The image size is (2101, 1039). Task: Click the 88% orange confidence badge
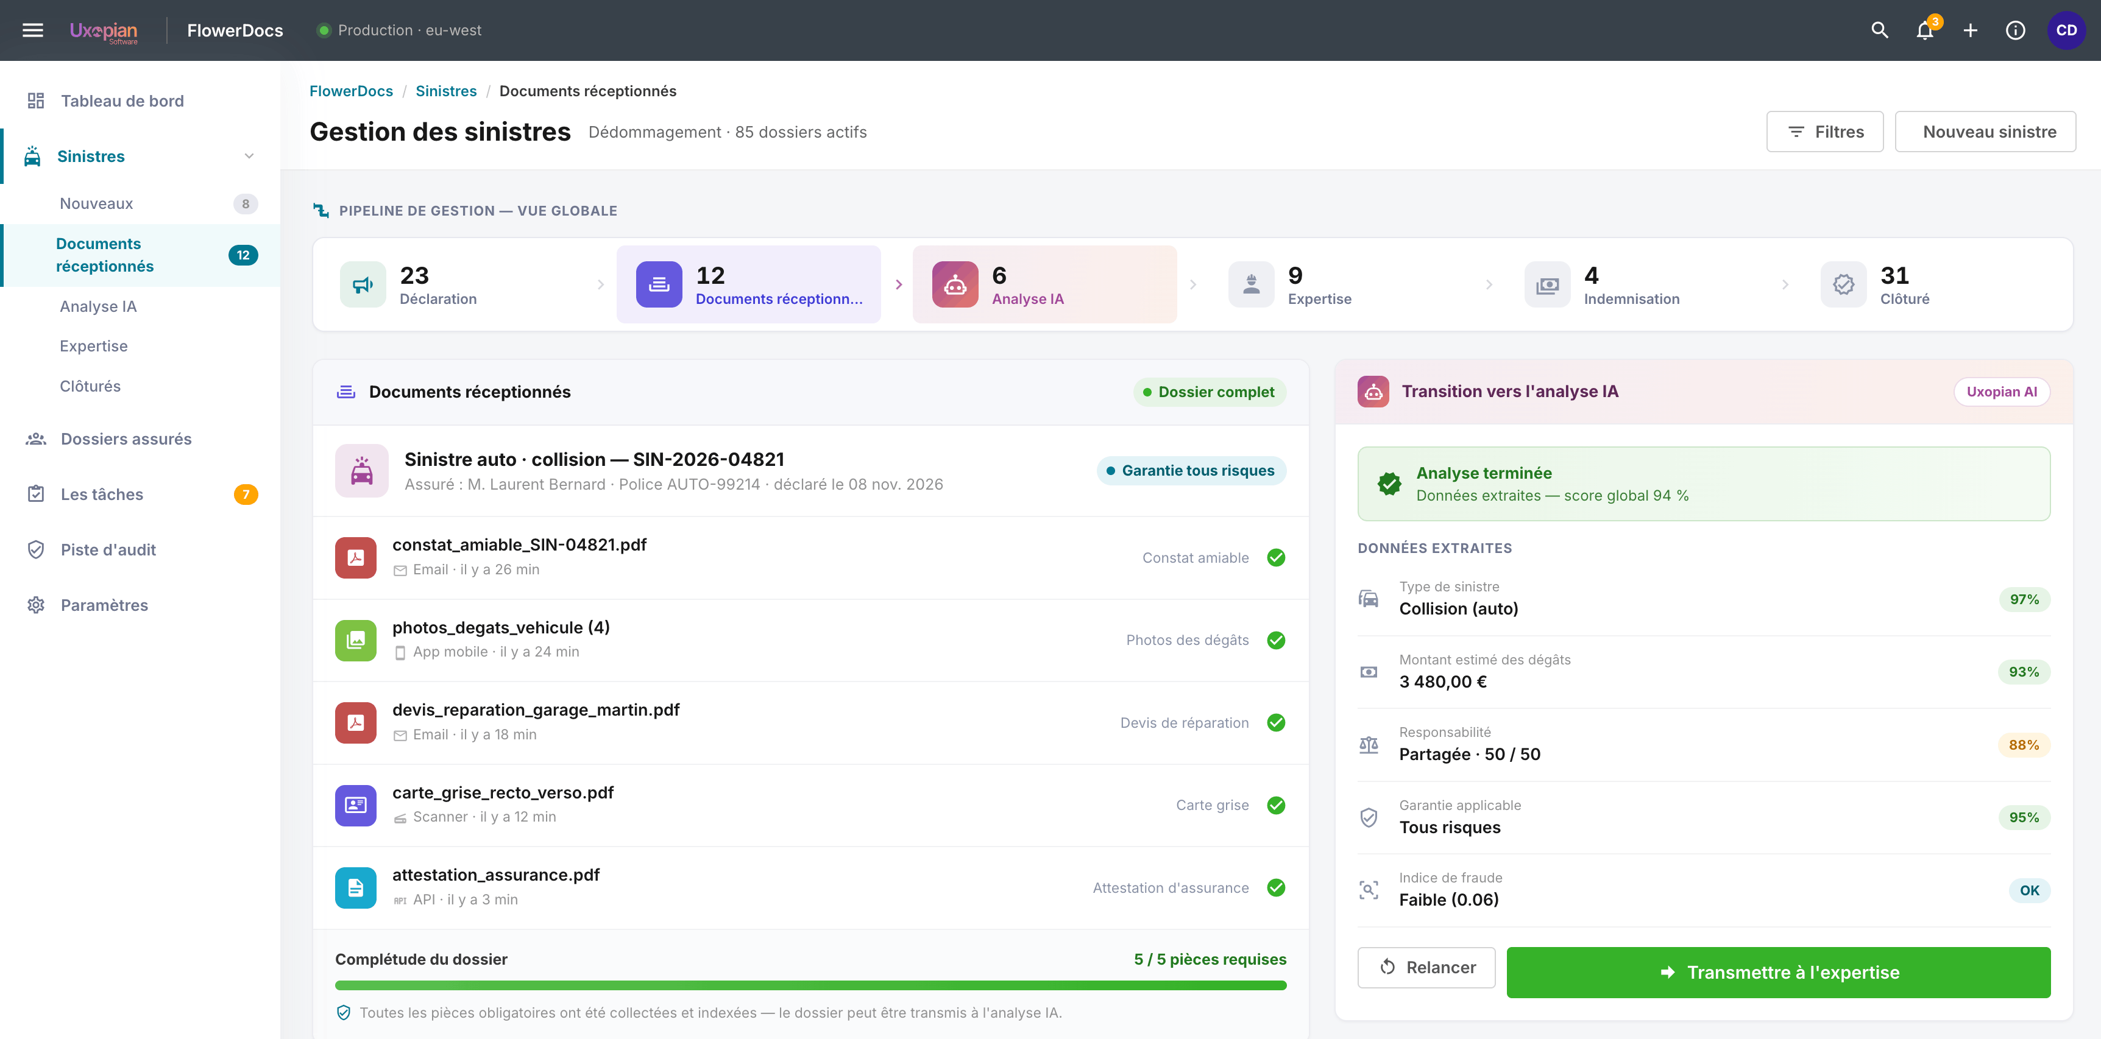coord(2024,745)
